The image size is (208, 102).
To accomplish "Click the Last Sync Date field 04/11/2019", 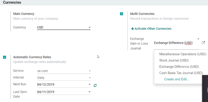I will click(62, 92).
